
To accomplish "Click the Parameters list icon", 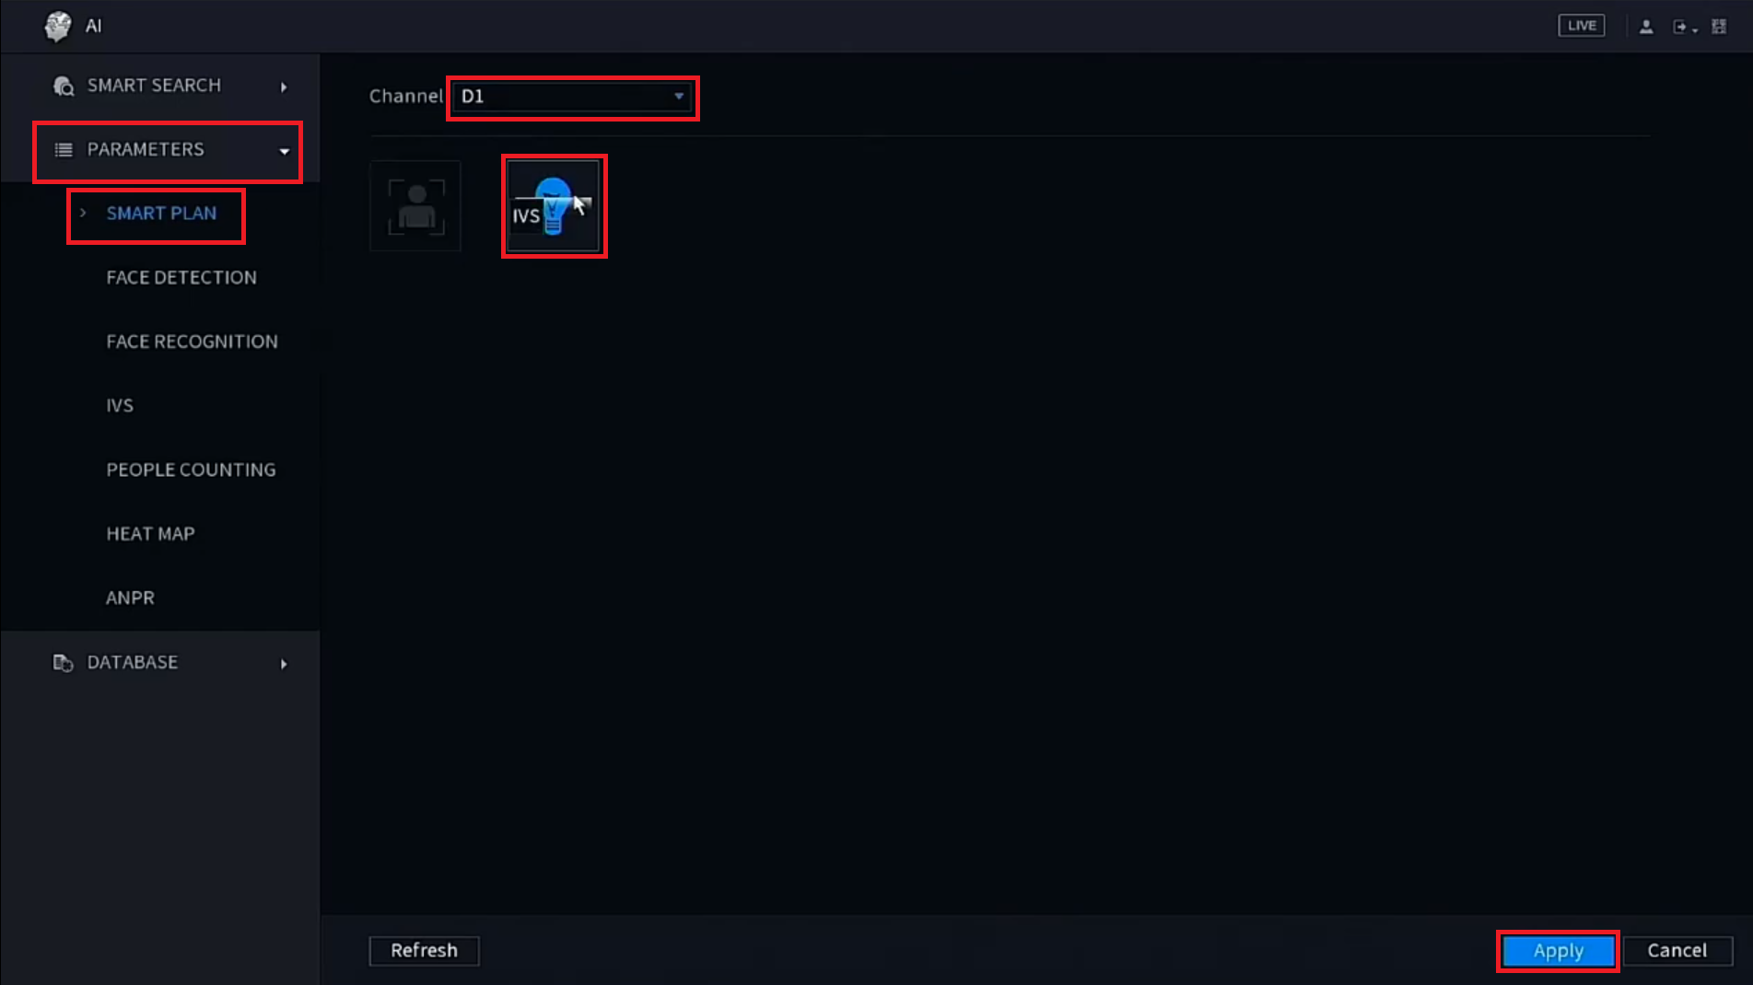I will (x=64, y=150).
